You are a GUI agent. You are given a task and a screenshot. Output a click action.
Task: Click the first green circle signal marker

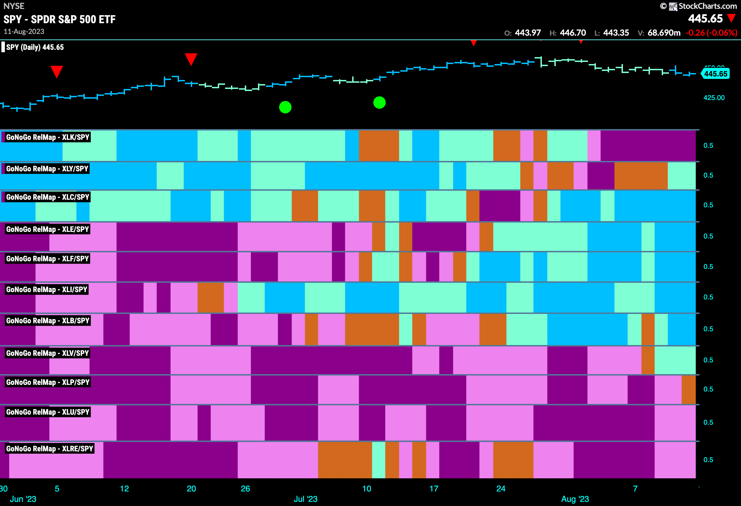tap(285, 107)
